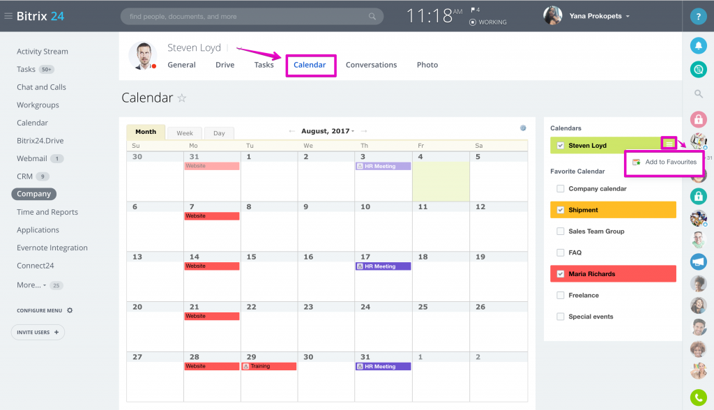Check the Special events checkbox
714x410 pixels.
(x=561, y=317)
